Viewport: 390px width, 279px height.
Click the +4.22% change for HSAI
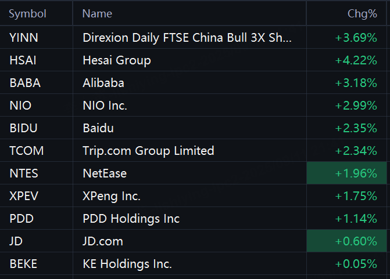[356, 60]
